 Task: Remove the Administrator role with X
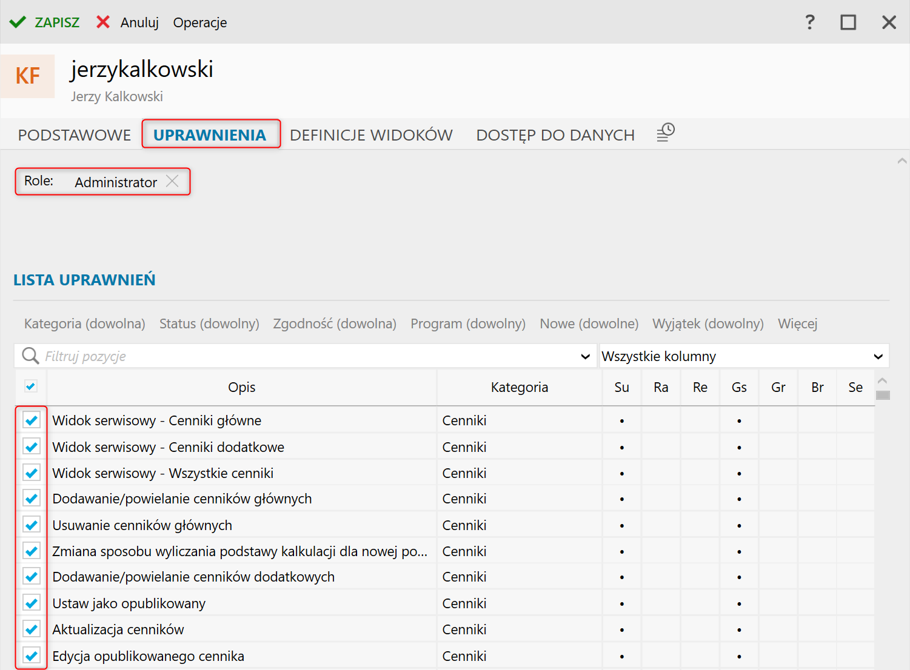[172, 181]
